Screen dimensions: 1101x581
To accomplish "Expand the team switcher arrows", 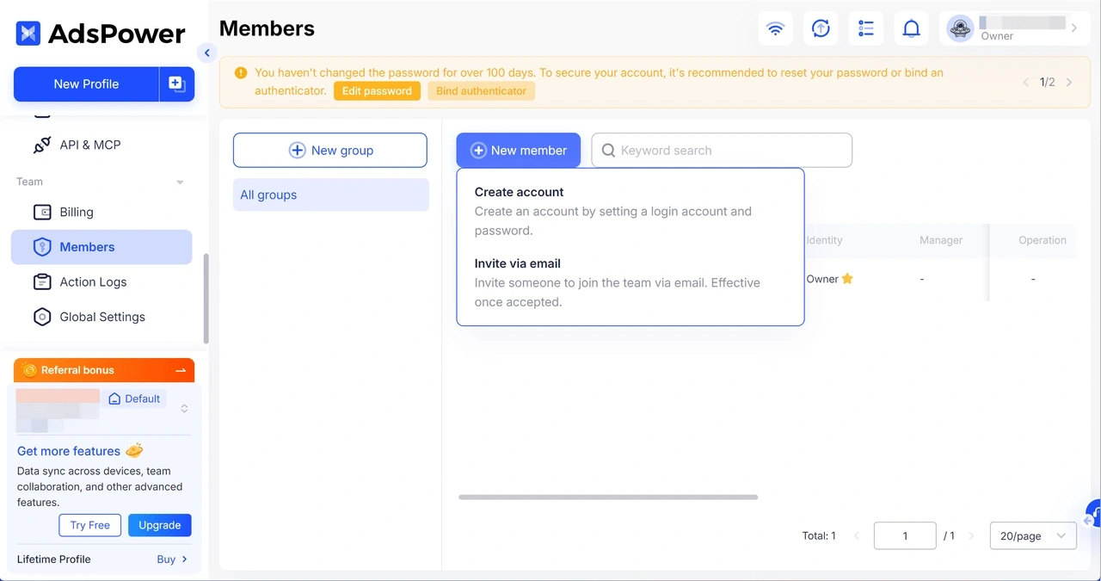I will pyautogui.click(x=184, y=409).
